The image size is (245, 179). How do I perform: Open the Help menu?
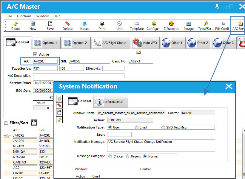point(57,16)
